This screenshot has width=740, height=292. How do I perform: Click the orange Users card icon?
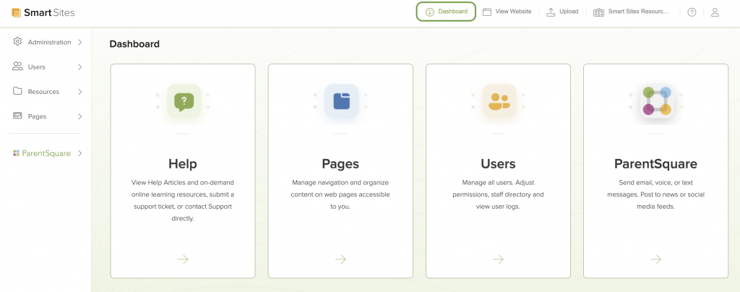[x=499, y=101]
